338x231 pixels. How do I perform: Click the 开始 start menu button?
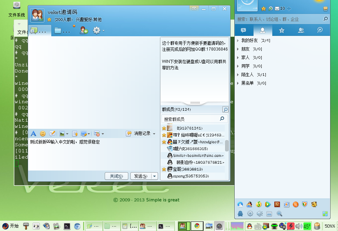10,226
